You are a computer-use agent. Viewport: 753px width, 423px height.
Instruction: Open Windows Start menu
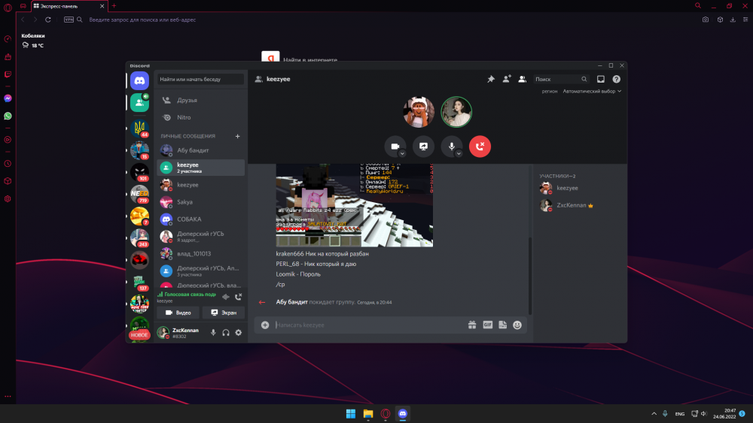351,413
